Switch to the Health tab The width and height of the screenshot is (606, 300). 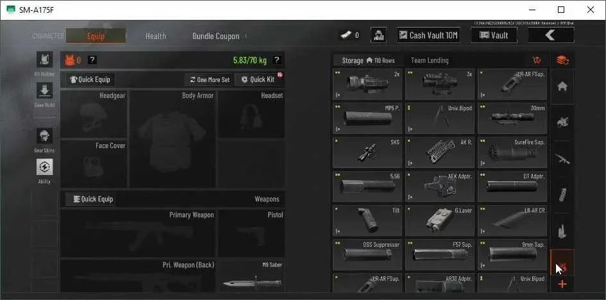tap(156, 36)
